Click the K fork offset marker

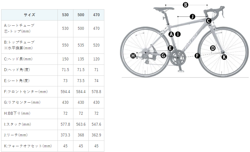pos(224,57)
